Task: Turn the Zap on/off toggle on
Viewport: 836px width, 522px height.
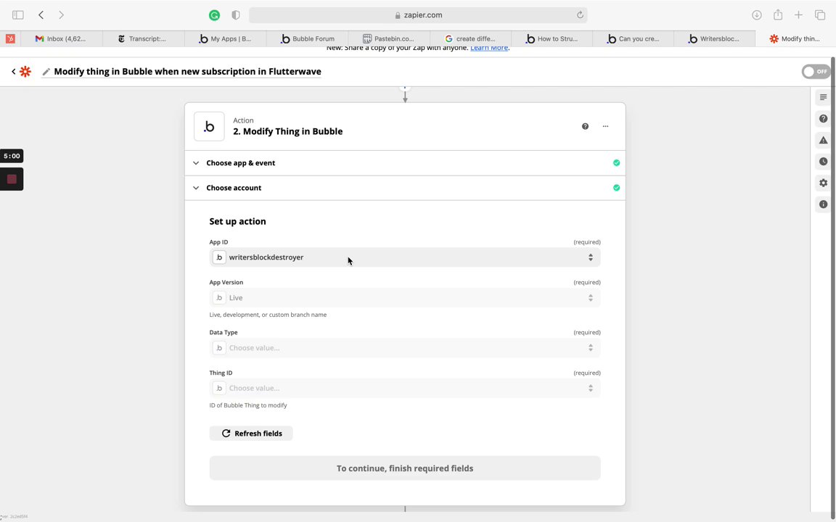Action: click(x=816, y=72)
